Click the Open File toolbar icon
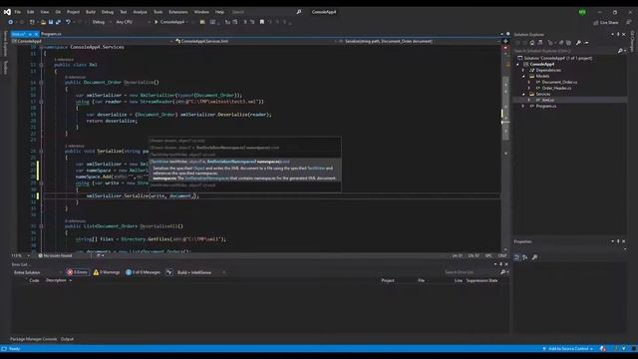Screen dimensions: 638x359 [x=43, y=22]
